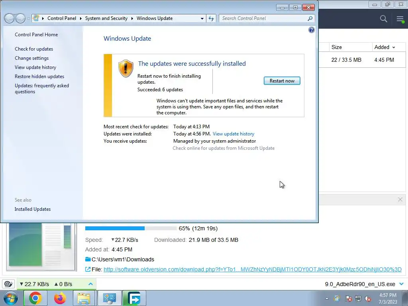Expand arrow after Control Panel breadcrumb
The width and height of the screenshot is (408, 306).
click(80, 18)
